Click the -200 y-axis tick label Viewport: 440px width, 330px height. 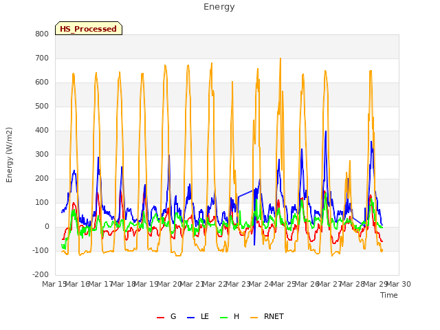(41, 275)
